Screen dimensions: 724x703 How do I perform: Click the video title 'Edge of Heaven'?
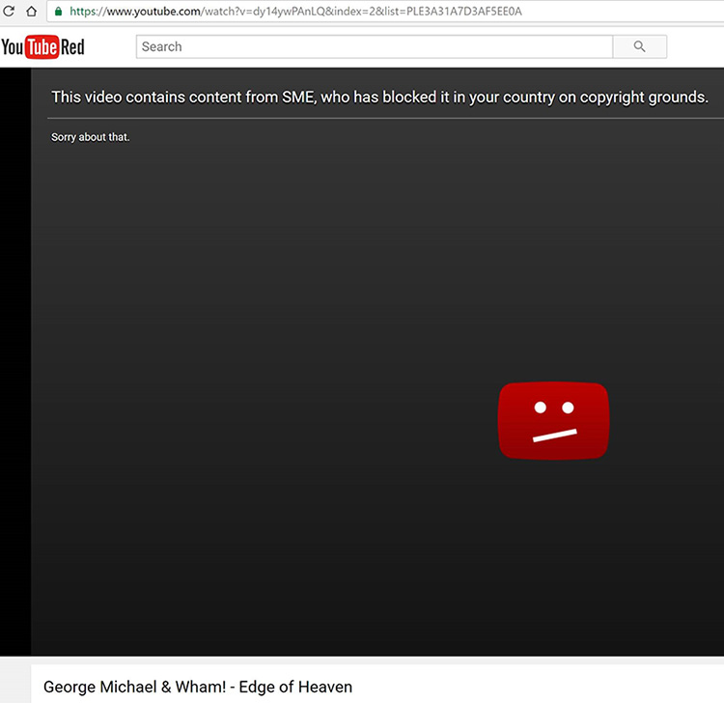coord(304,687)
